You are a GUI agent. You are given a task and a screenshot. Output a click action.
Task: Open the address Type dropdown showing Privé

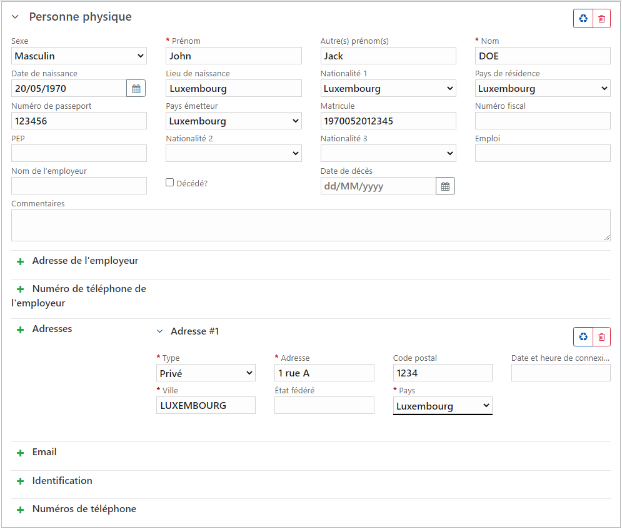(206, 373)
